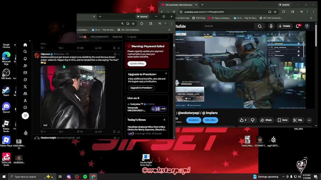Viewport: 321px width, 180px height.
Task: Click the Update Billing button
Action: point(137,63)
